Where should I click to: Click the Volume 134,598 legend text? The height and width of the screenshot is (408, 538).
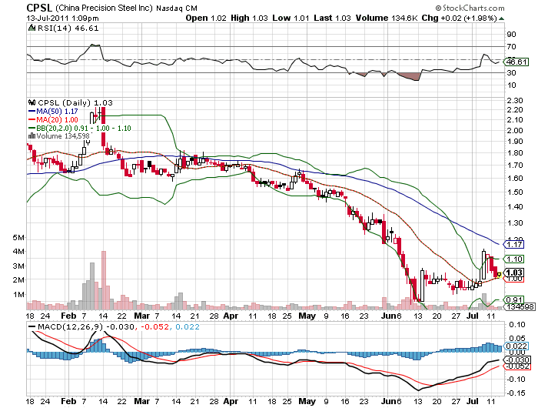[63, 136]
